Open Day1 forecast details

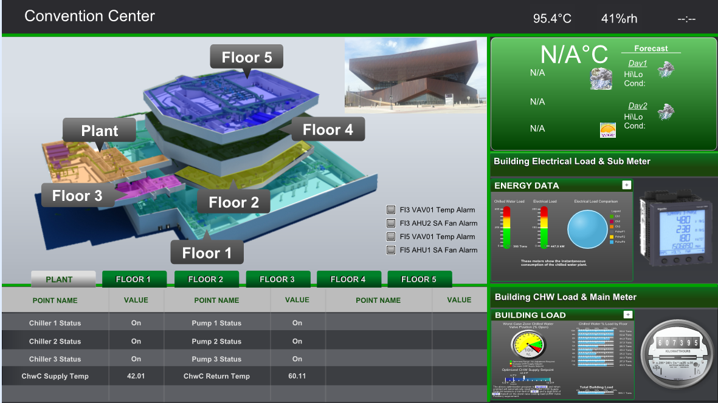point(637,63)
